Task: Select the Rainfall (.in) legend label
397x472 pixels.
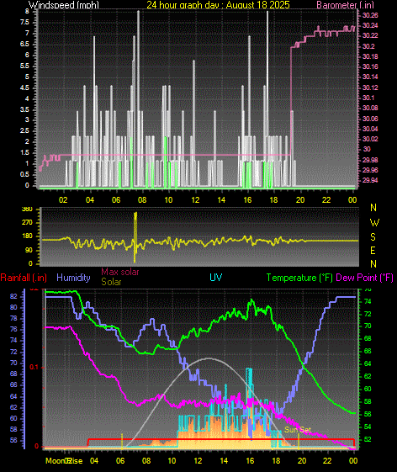Action: click(x=24, y=278)
